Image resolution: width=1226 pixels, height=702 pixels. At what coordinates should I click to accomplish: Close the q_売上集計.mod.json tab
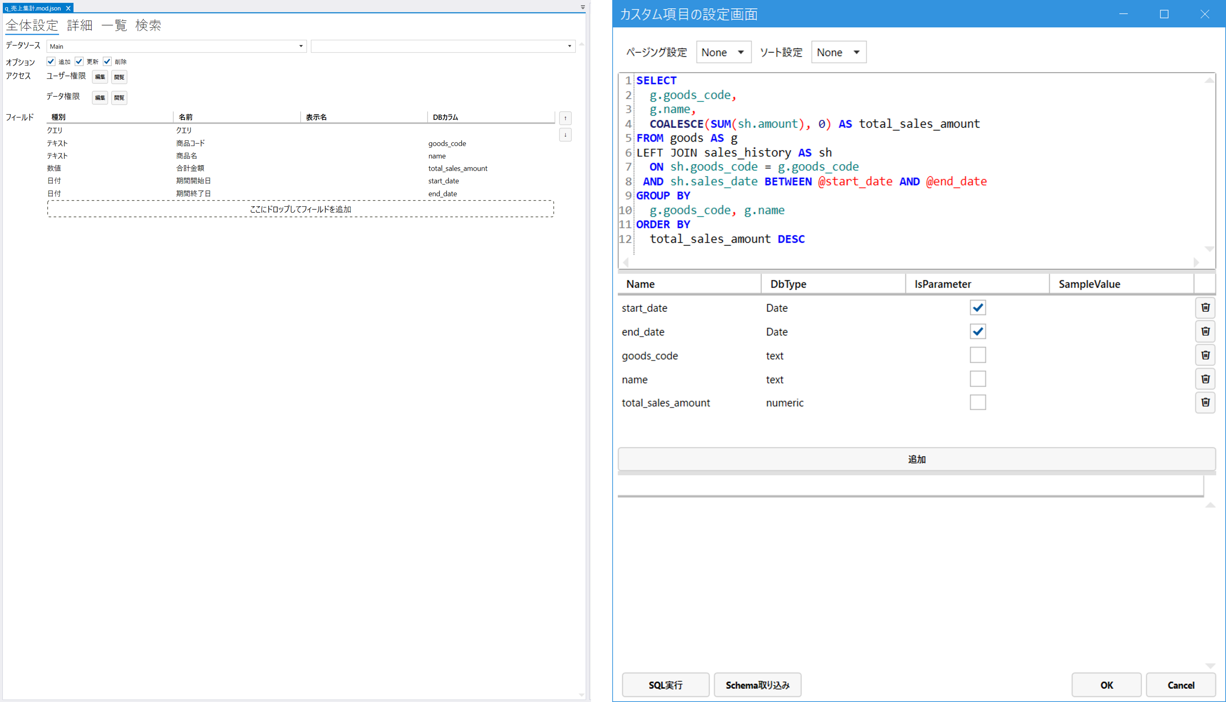point(68,8)
